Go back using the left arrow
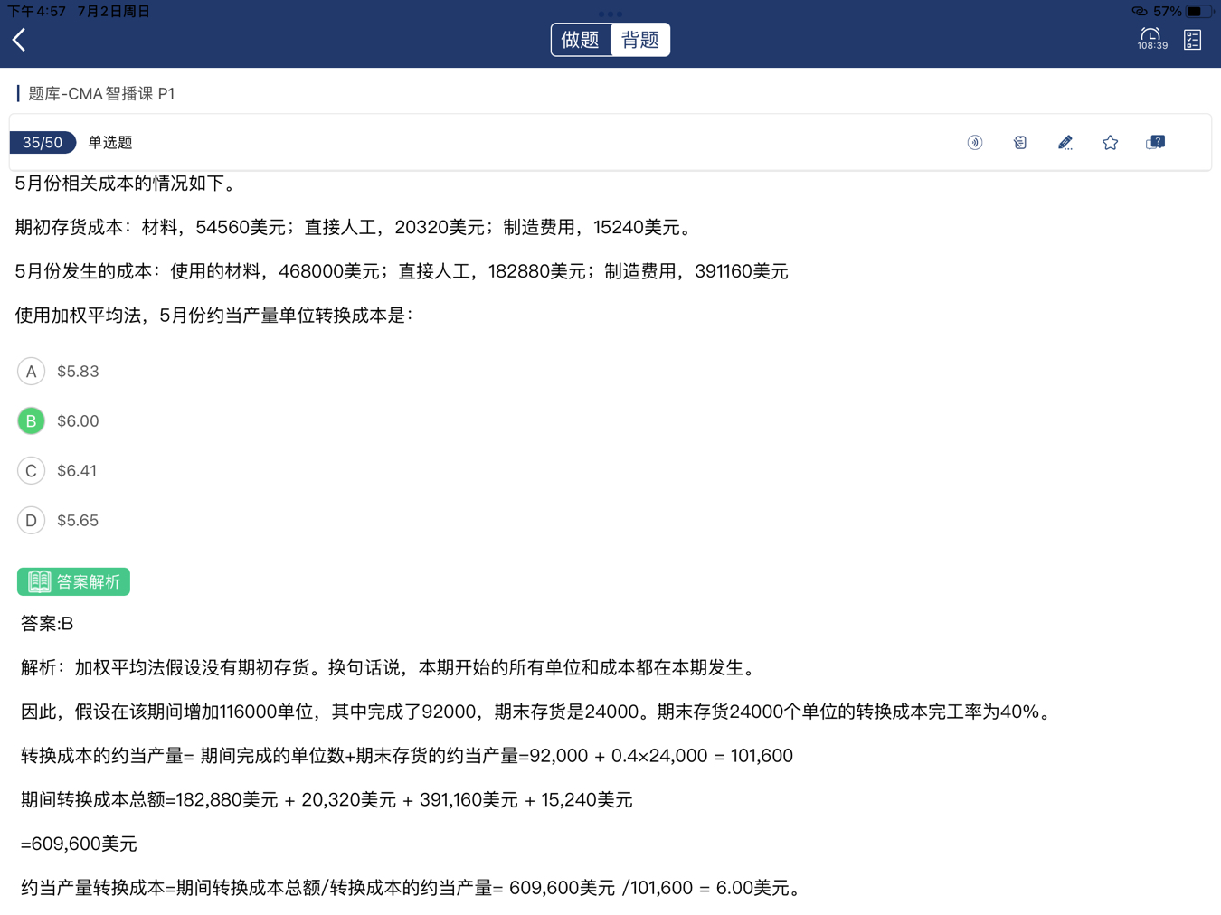Screen dimensions: 1221x915 click(19, 40)
